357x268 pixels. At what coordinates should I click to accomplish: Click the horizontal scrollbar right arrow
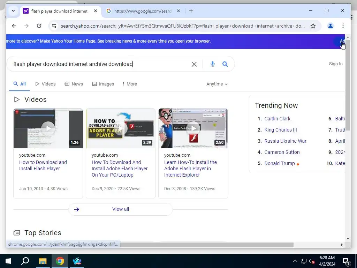point(342,245)
